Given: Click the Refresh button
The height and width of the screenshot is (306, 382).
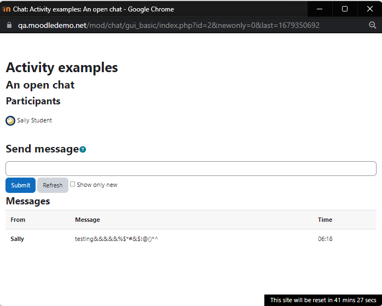Looking at the screenshot, I should (x=53, y=185).
